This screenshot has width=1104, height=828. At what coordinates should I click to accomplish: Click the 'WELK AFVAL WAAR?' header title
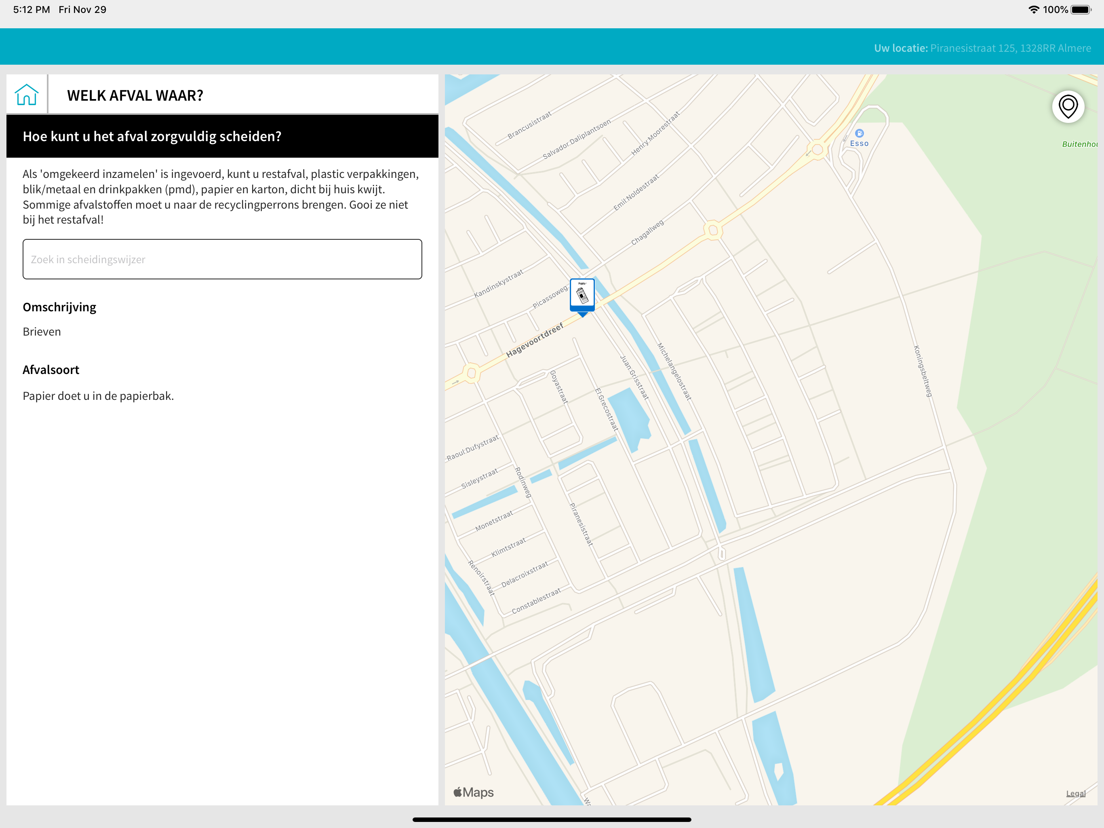click(x=135, y=95)
